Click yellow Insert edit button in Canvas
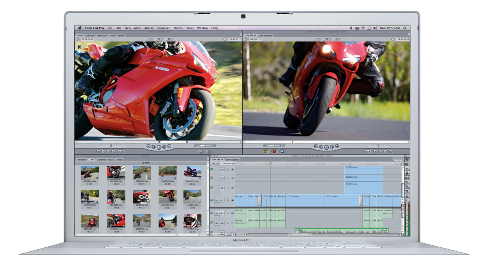Screen dimensions: 486x255 pos(266,151)
